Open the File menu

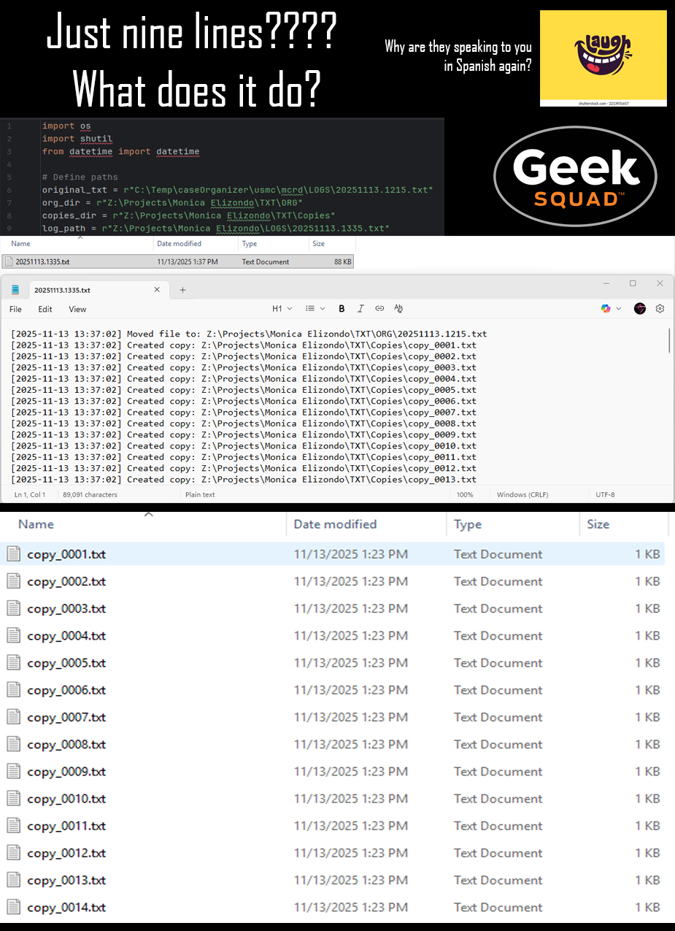click(15, 309)
